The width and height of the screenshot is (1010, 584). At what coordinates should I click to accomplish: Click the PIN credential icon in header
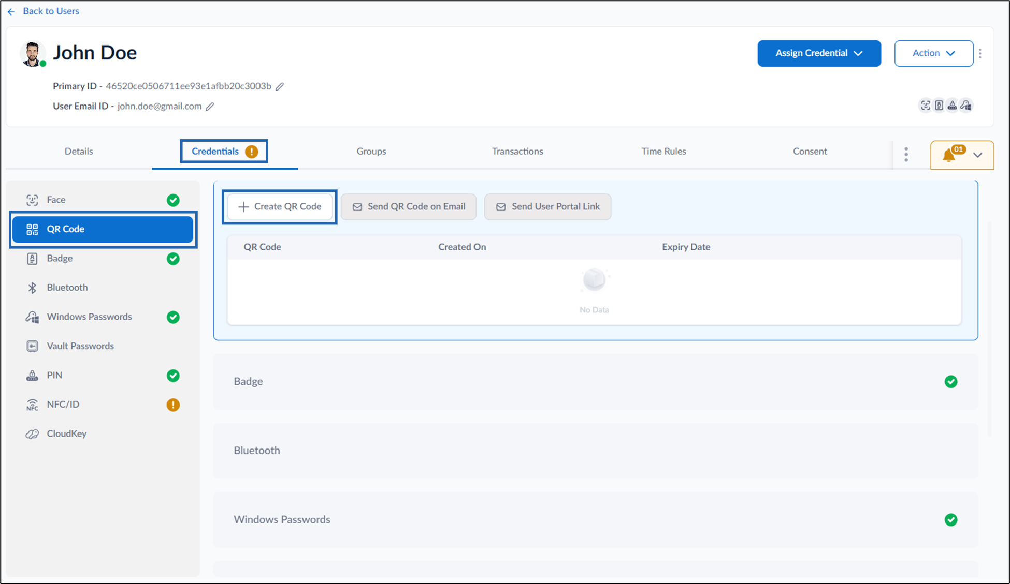952,106
